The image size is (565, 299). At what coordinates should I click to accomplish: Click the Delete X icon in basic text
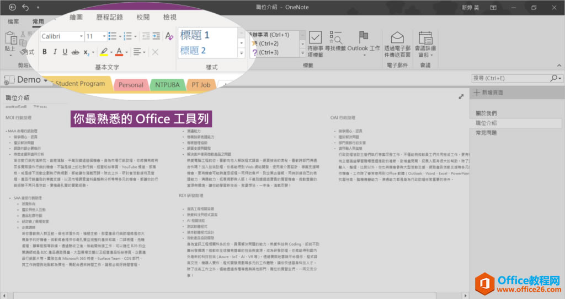tap(155, 52)
